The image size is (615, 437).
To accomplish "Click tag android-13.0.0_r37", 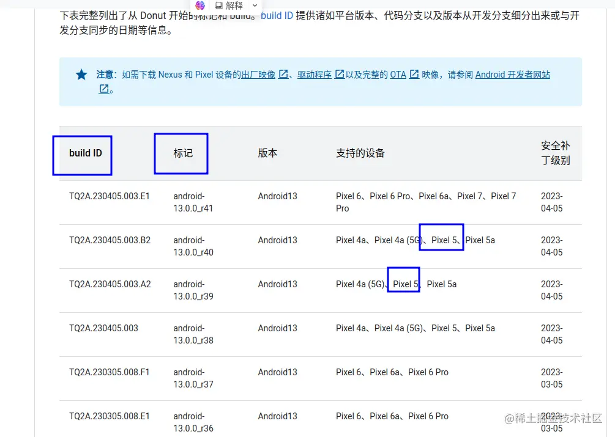I will click(193, 378).
